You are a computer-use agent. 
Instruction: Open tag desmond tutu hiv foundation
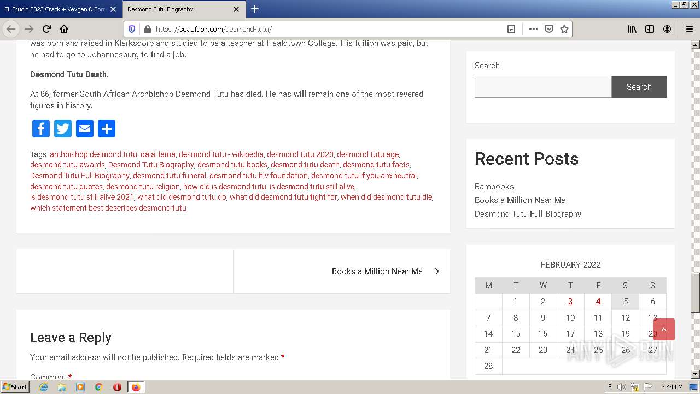[259, 176]
